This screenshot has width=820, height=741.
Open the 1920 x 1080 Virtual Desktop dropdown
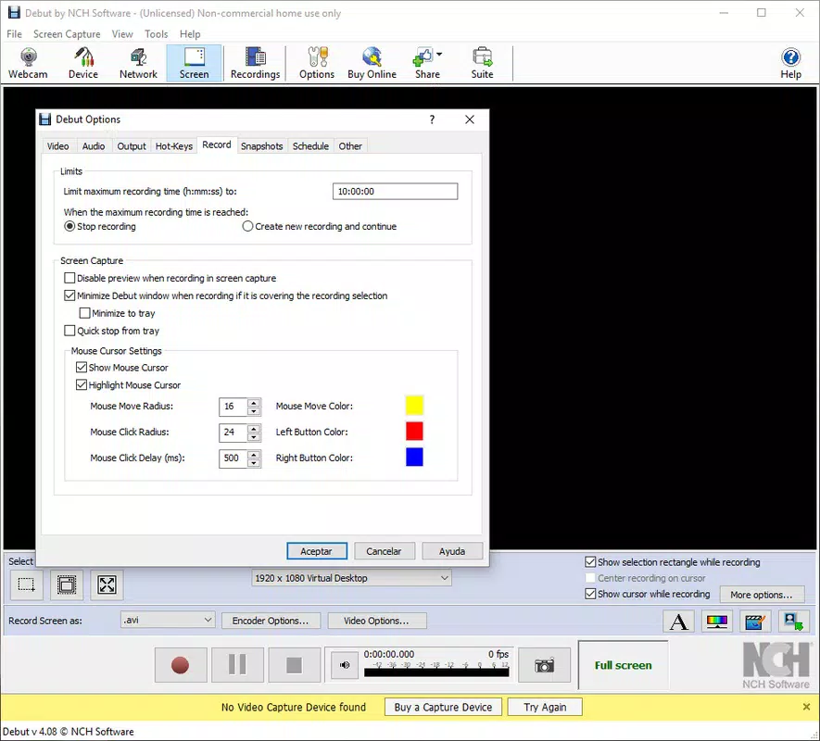(351, 578)
